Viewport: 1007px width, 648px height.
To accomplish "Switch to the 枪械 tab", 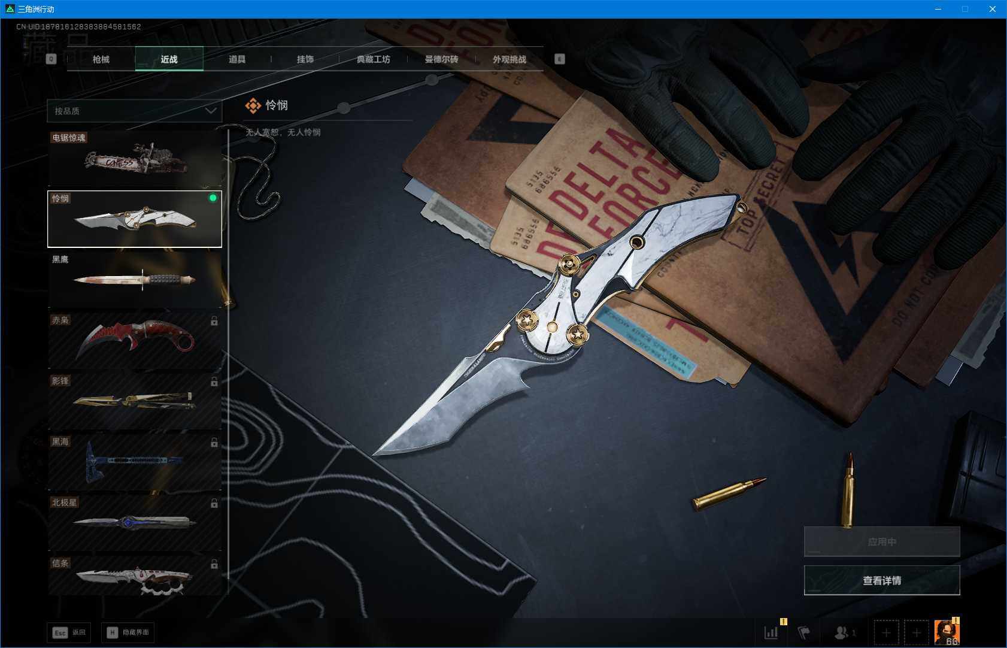I will [101, 59].
